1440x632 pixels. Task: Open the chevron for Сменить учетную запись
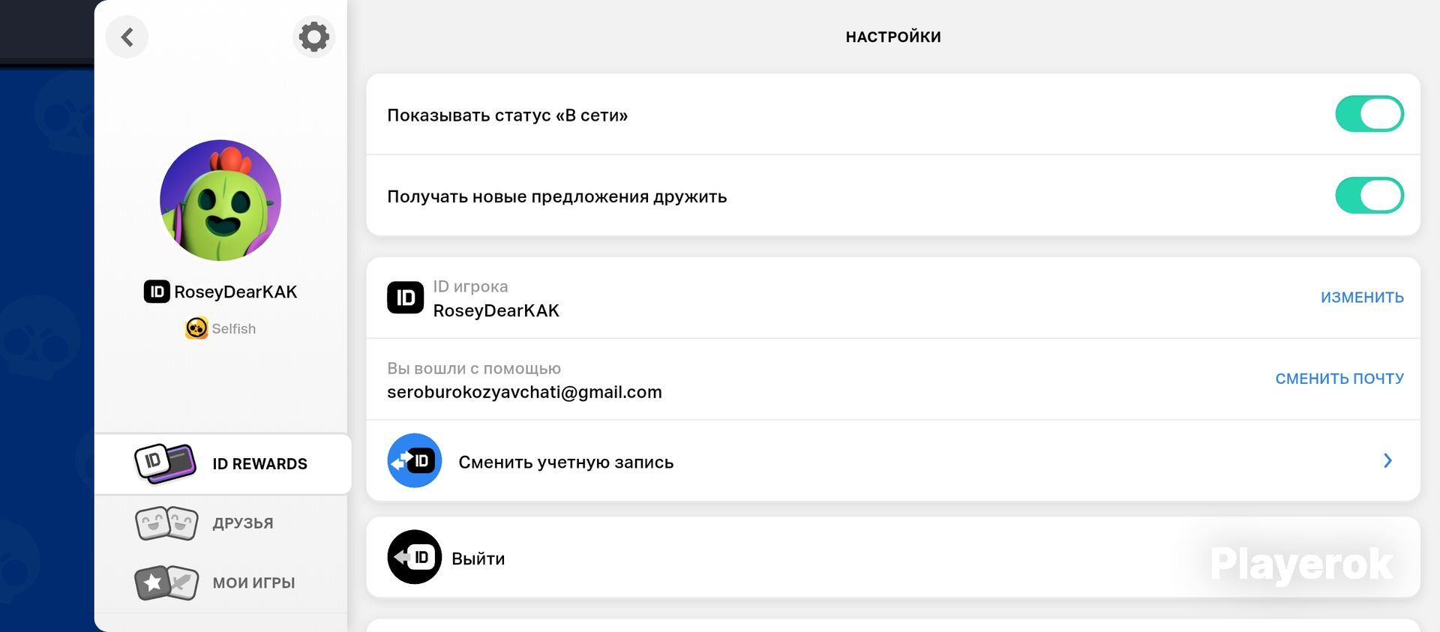[1387, 460]
